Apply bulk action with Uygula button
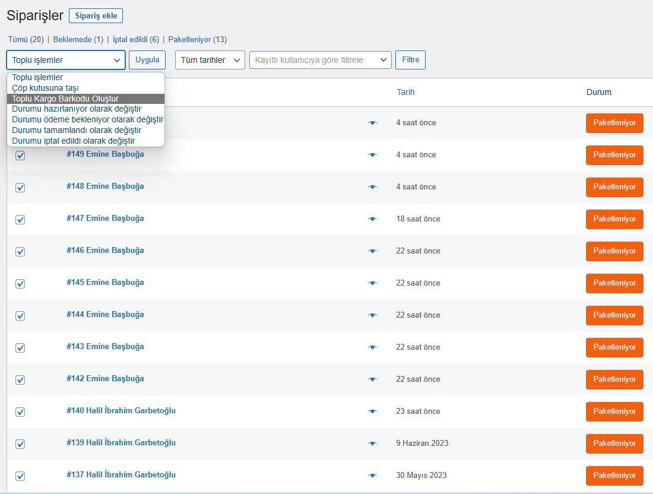The width and height of the screenshot is (653, 494). coord(147,59)
